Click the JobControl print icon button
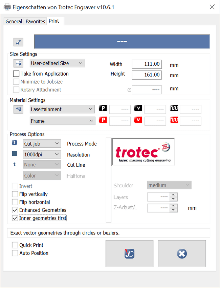220x288 pixels. [129, 254]
